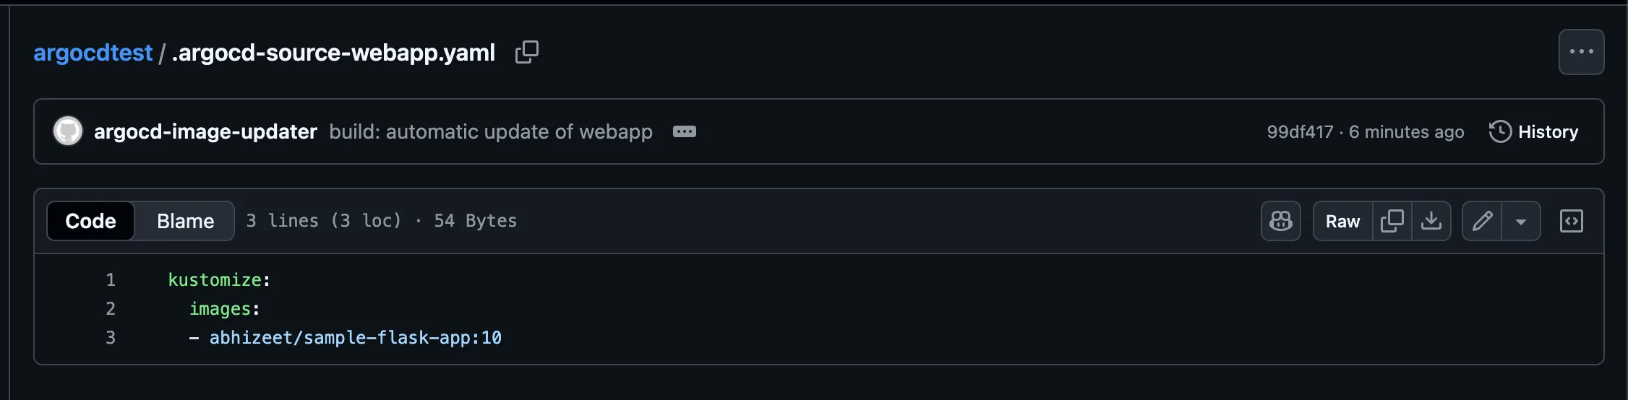Expand more edit options dropdown arrow
Image resolution: width=1628 pixels, height=400 pixels.
coord(1520,221)
